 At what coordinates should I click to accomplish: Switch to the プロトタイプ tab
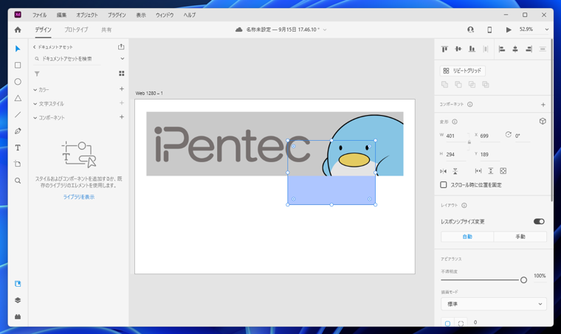pos(76,29)
